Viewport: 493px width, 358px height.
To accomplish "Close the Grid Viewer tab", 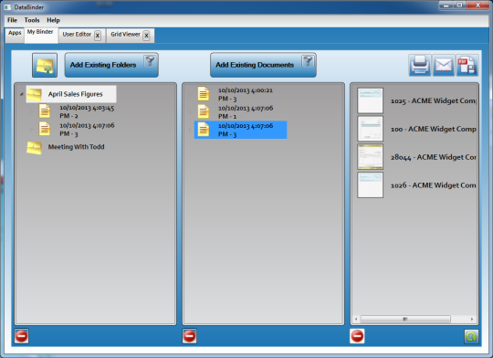I will 146,36.
